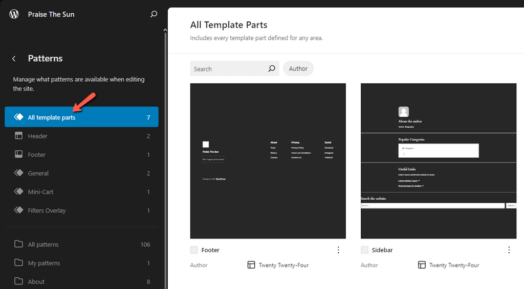
Task: Select the Sidebar template part checkbox
Action: click(364, 250)
